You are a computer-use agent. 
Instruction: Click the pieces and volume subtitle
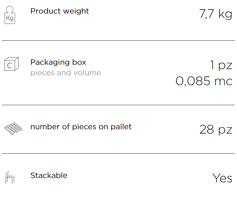tap(66, 73)
